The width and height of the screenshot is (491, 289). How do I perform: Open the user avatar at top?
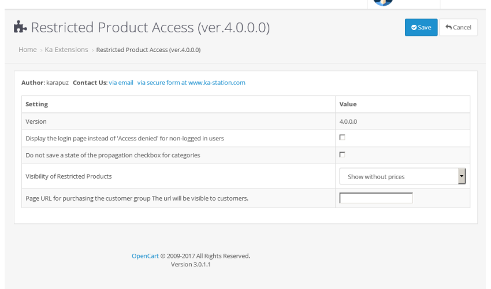pos(383,2)
